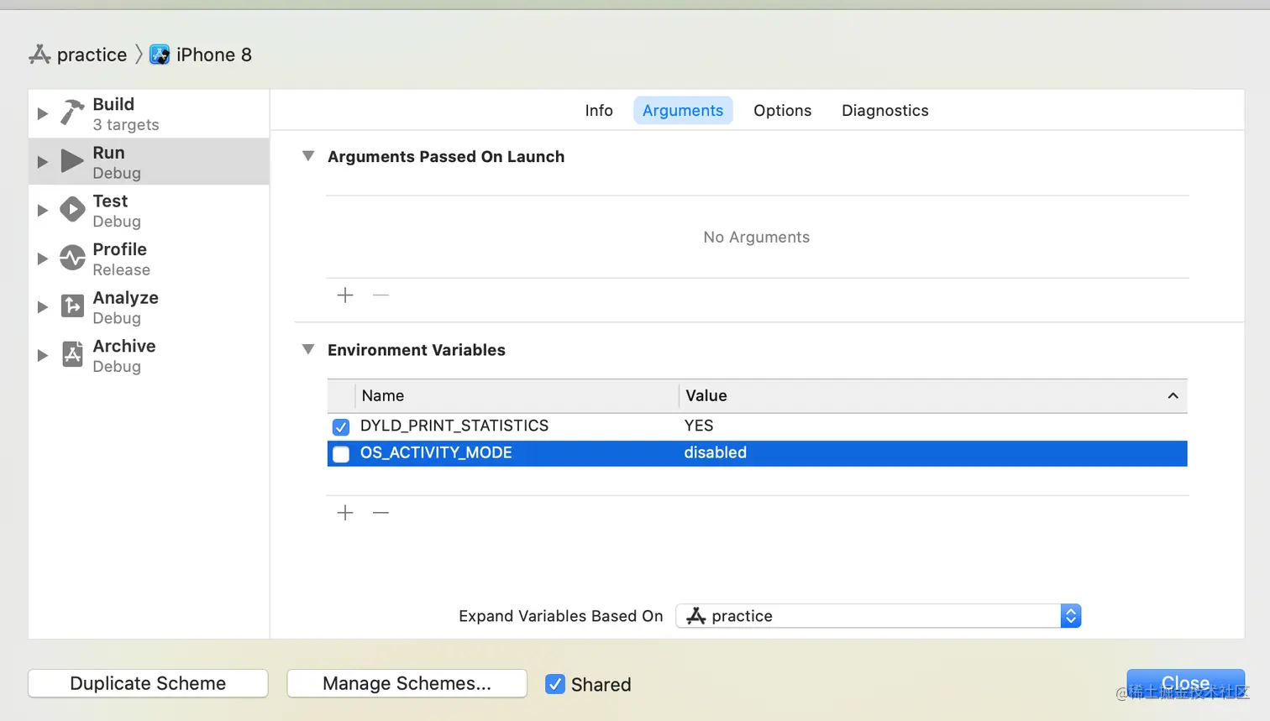The image size is (1270, 721).
Task: Uncheck the DYLD_PRINT_STATISTICS variable checkbox
Action: [341, 426]
